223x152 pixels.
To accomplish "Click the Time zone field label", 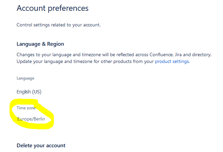I will click(26, 108).
